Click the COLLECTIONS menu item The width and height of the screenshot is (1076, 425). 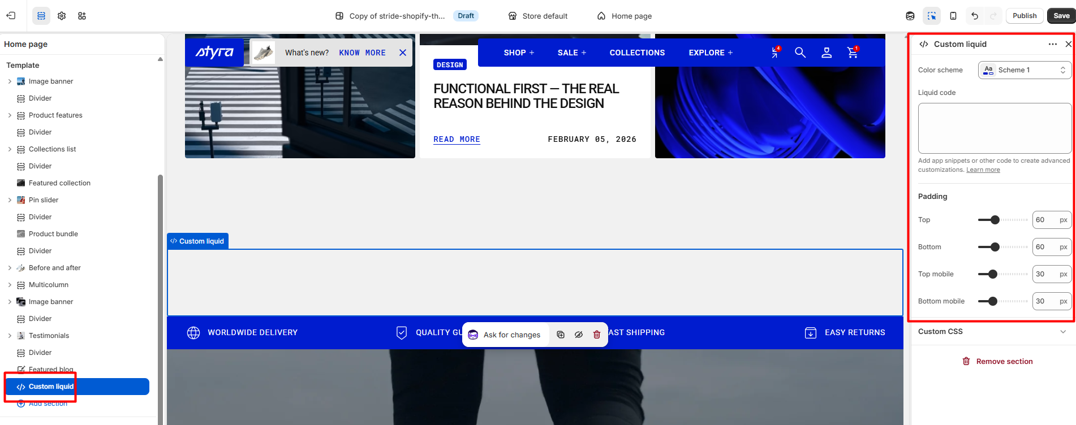(637, 53)
